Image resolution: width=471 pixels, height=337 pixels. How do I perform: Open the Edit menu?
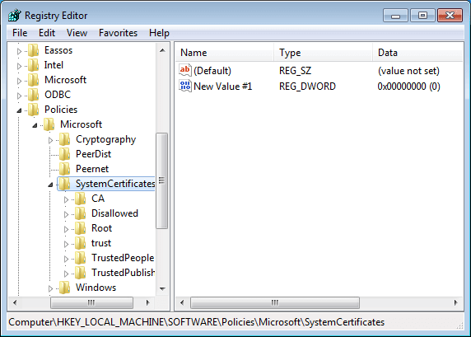click(x=47, y=33)
